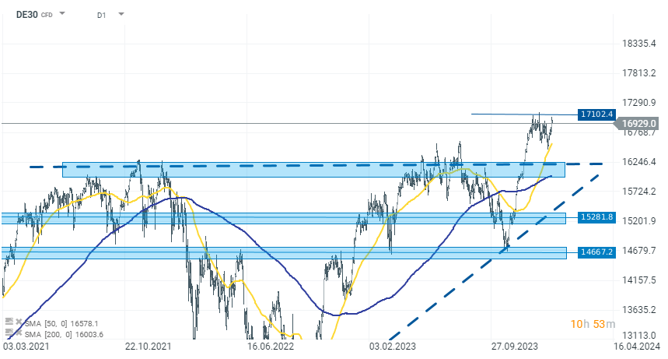Open settings icon for SMA 50 indicator
668x359 pixels.
[x=9, y=322]
